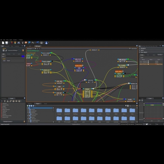Image resolution: width=164 pixels, height=164 pixels.
Task: Expand the Layers section in the right panel
Action: pyautogui.click(x=140, y=50)
